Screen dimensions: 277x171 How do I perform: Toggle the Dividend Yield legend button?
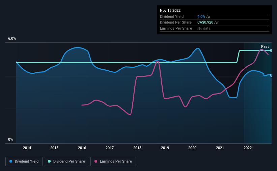click(24, 162)
